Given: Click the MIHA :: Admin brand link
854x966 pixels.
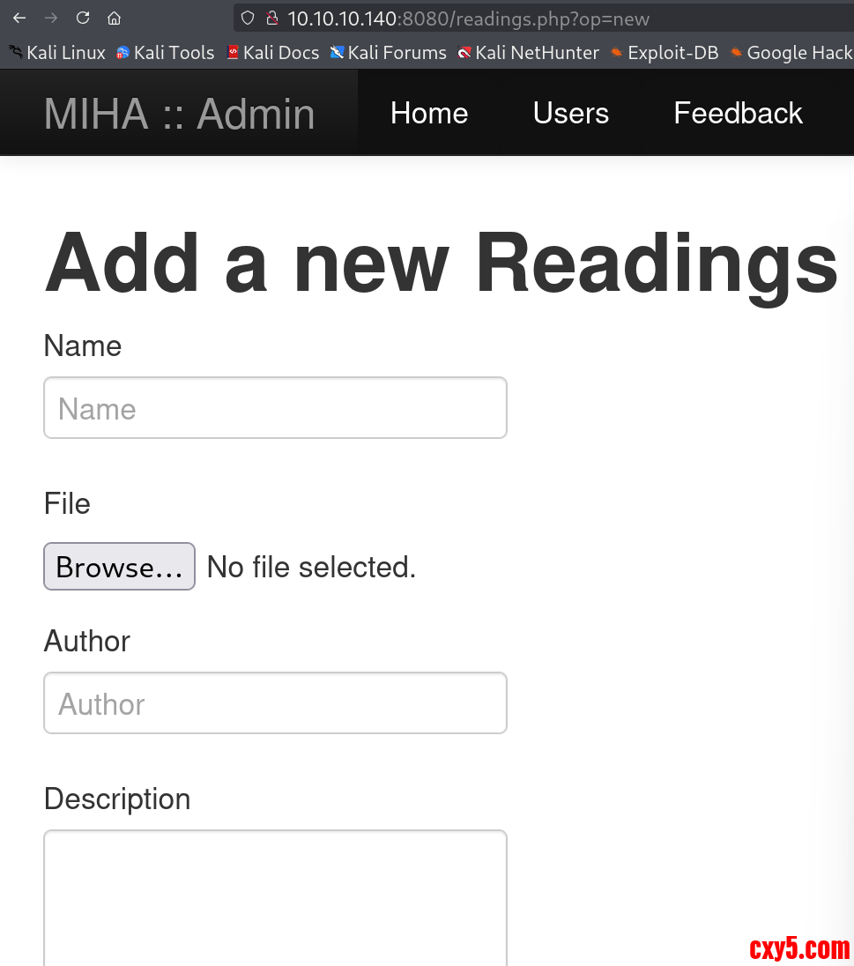Looking at the screenshot, I should [179, 114].
